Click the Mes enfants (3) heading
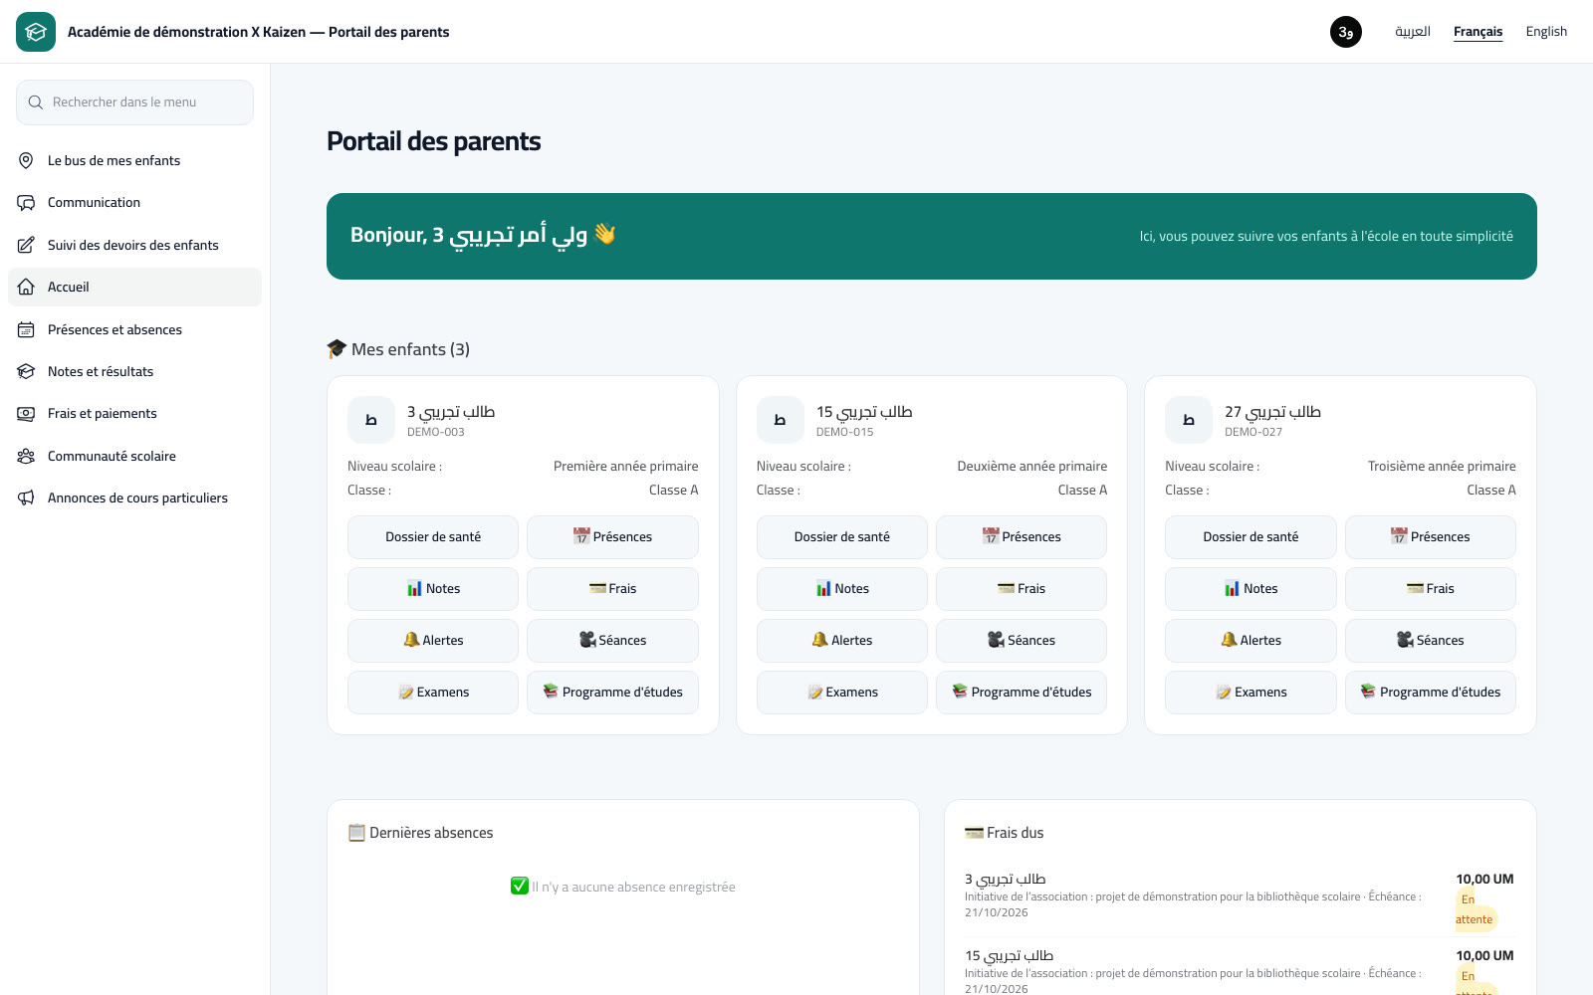Viewport: 1593px width, 995px height. pos(398,349)
